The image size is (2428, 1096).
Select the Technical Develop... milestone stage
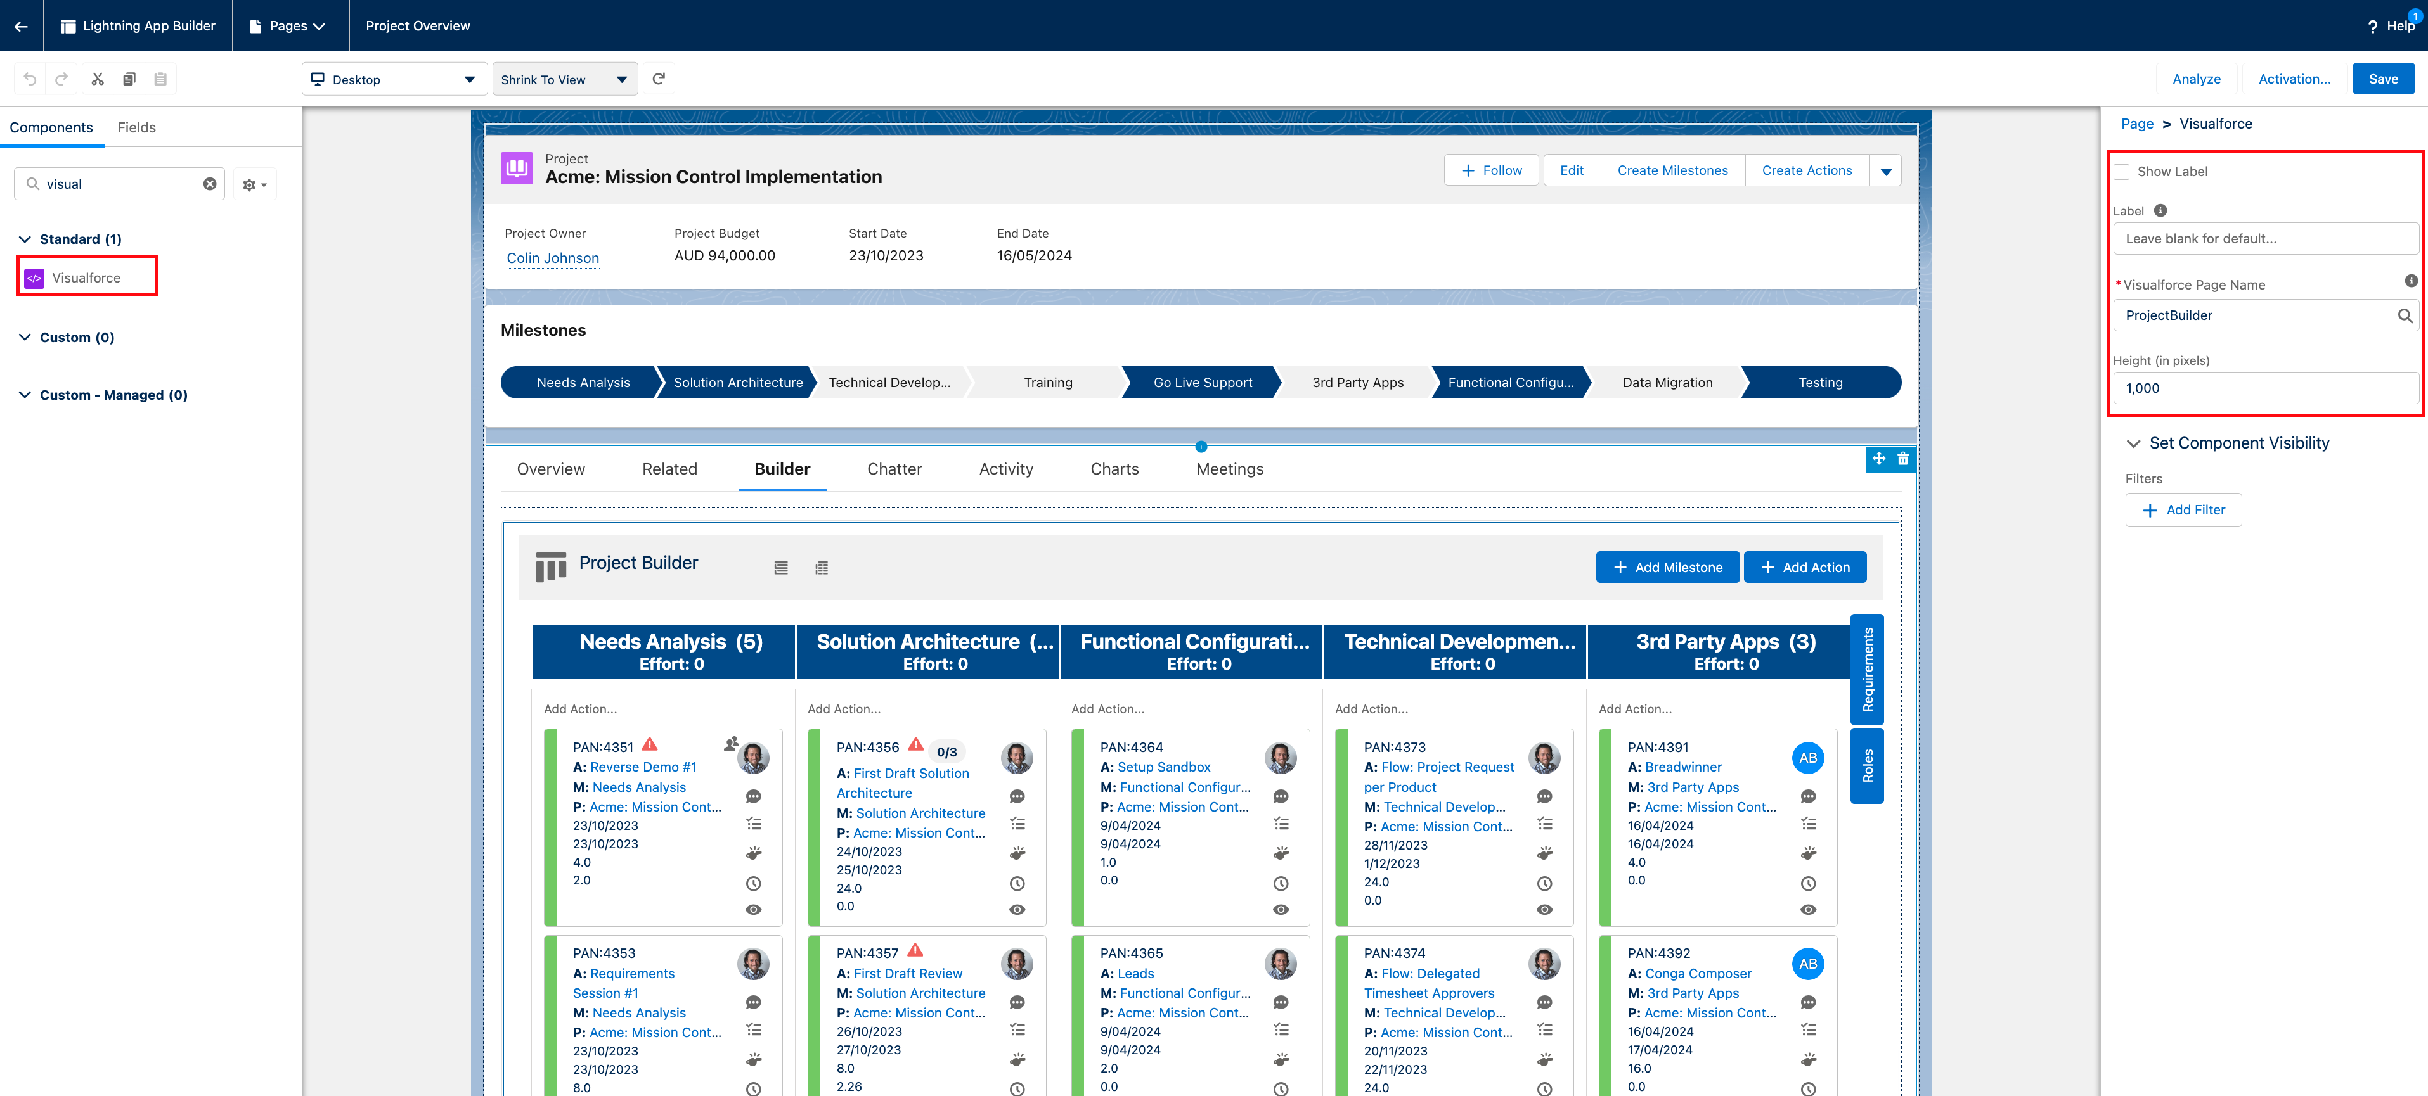point(889,382)
